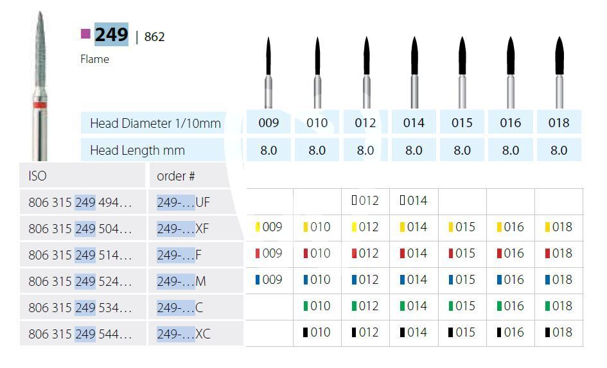607x368 pixels.
Task: Pick the widest bur silhouette above 018
Action: (x=559, y=71)
